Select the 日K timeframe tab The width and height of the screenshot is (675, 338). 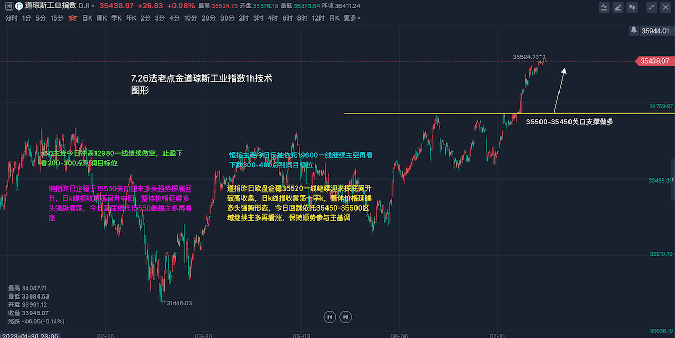(87, 18)
